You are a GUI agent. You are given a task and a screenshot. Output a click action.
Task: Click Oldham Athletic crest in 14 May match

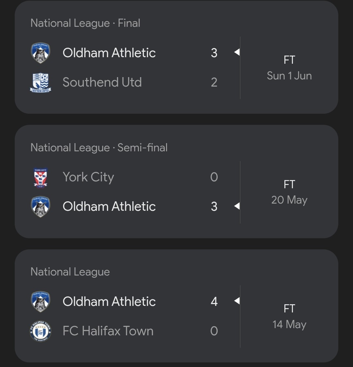(x=41, y=301)
